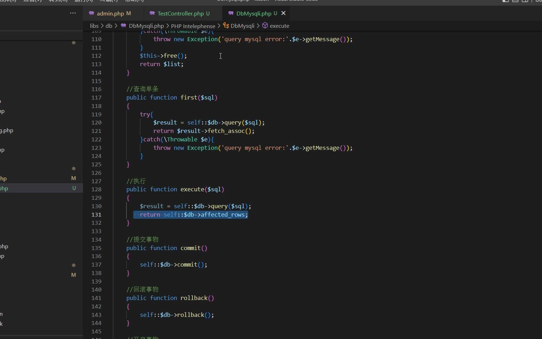Switch to the admin.php editor tab
Screen dimensions: 542x339
[110, 13]
